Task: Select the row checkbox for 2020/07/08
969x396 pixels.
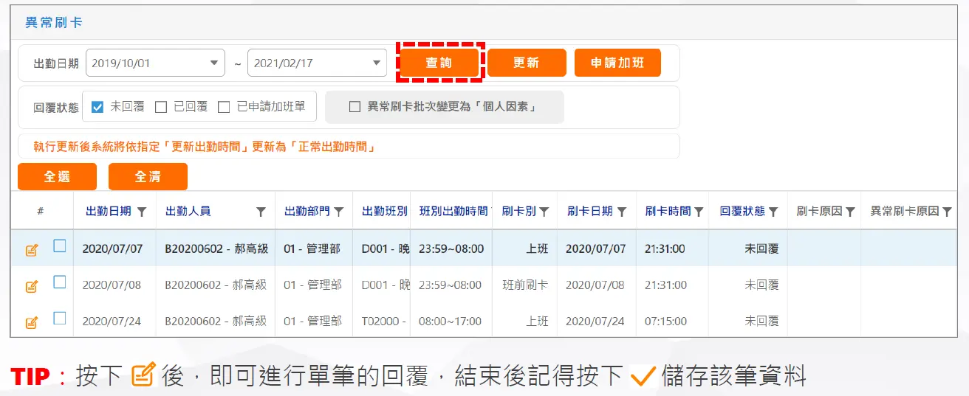Action: (60, 282)
